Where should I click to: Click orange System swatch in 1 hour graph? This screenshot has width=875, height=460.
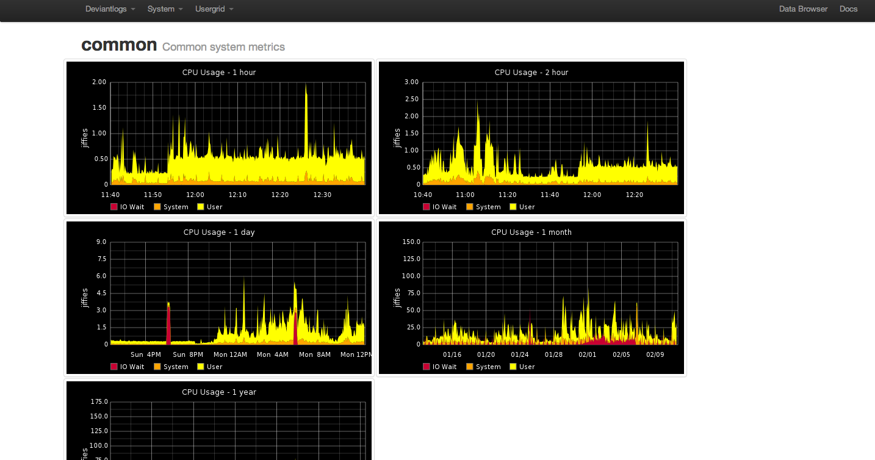click(157, 207)
